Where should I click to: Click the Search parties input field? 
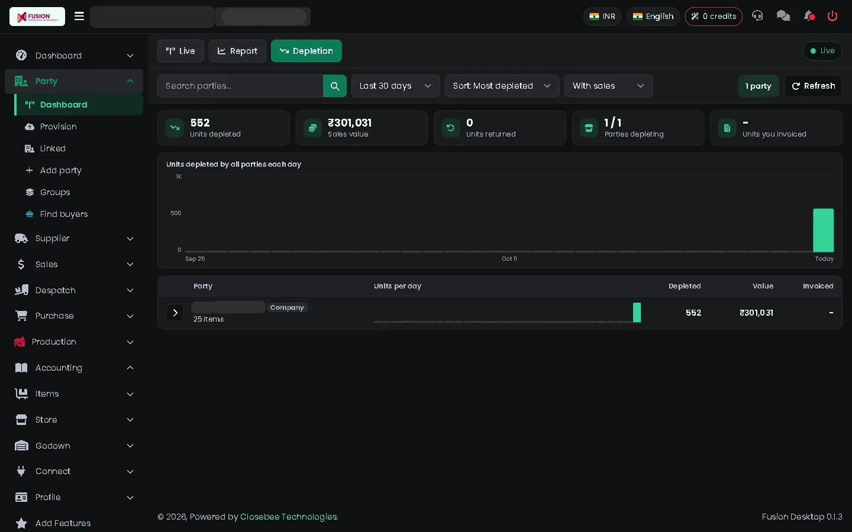point(240,86)
